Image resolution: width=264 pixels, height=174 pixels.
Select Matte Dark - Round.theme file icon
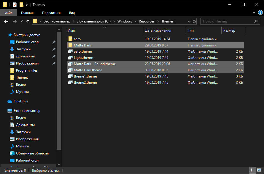tap(70, 64)
